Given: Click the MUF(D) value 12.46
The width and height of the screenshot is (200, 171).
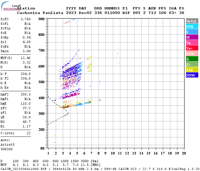Looking at the screenshot, I should (25, 58).
